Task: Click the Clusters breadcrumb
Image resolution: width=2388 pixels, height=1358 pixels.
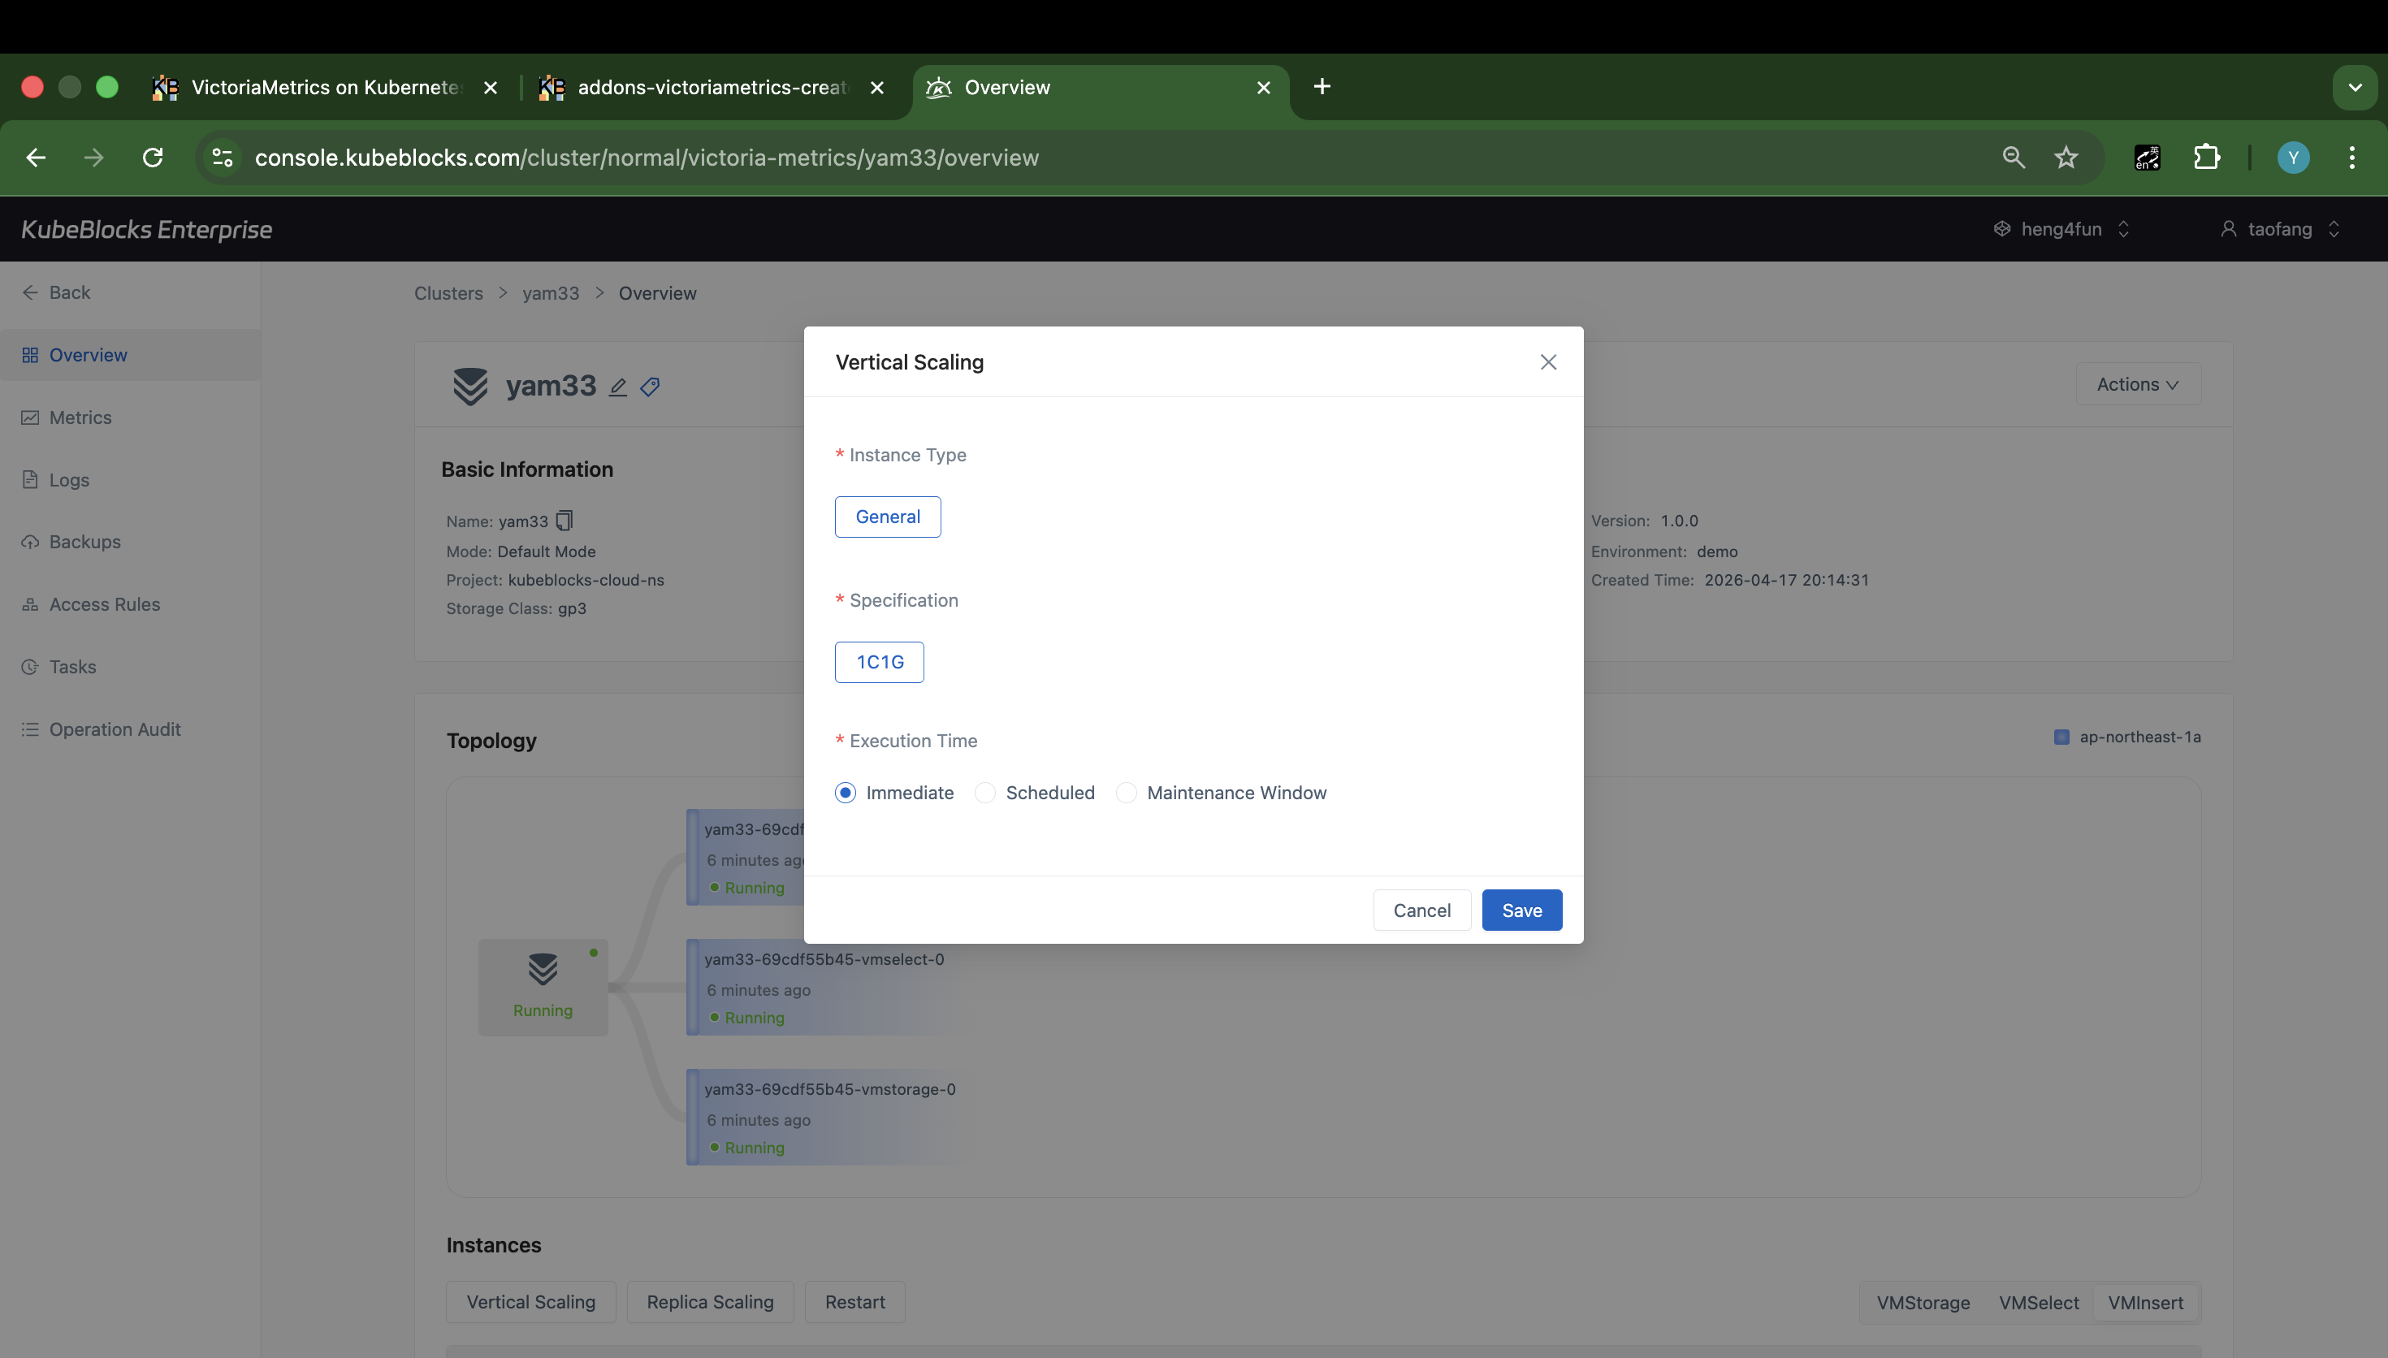Action: pyautogui.click(x=448, y=293)
